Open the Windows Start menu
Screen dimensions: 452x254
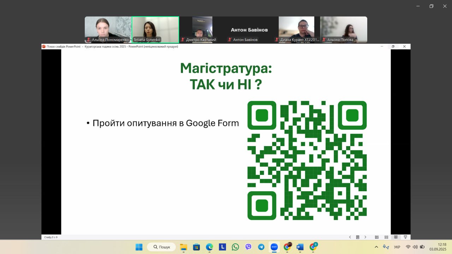point(139,247)
